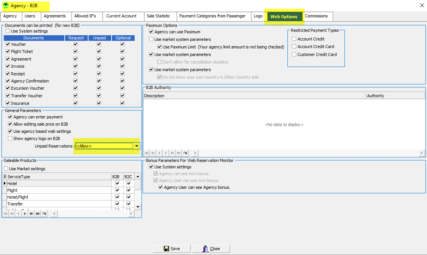Refresh the Saleable Products grid
Viewport: 427px width, 255px height.
coord(44,214)
